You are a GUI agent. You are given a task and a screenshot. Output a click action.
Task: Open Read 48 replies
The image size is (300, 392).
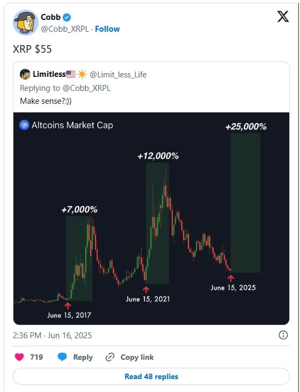[151, 376]
